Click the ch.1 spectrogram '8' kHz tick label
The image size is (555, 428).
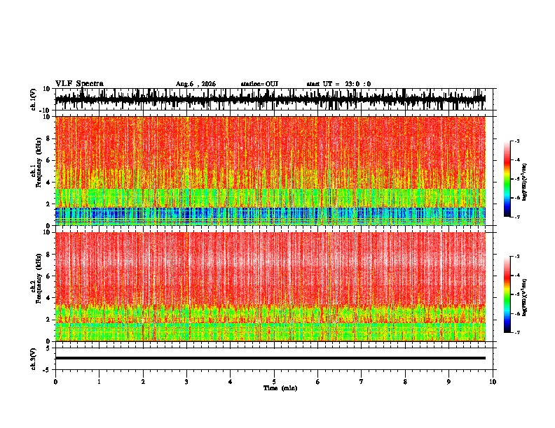(x=49, y=138)
